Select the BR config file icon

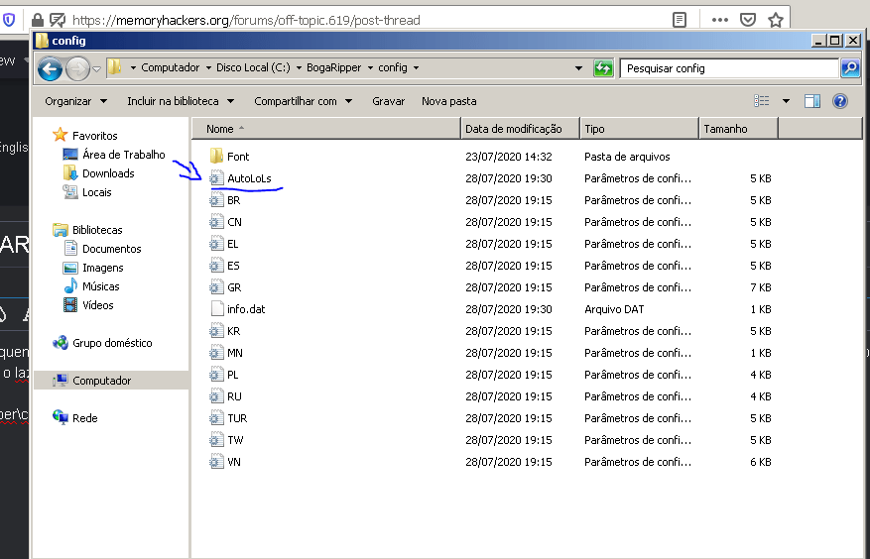click(x=216, y=199)
